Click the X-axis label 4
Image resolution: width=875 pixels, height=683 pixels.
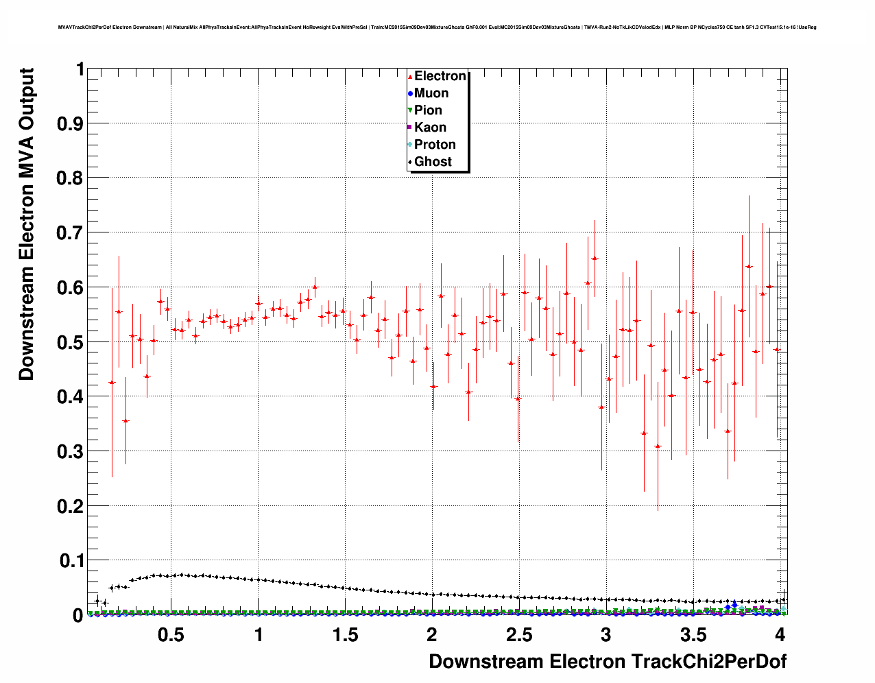pyautogui.click(x=780, y=635)
